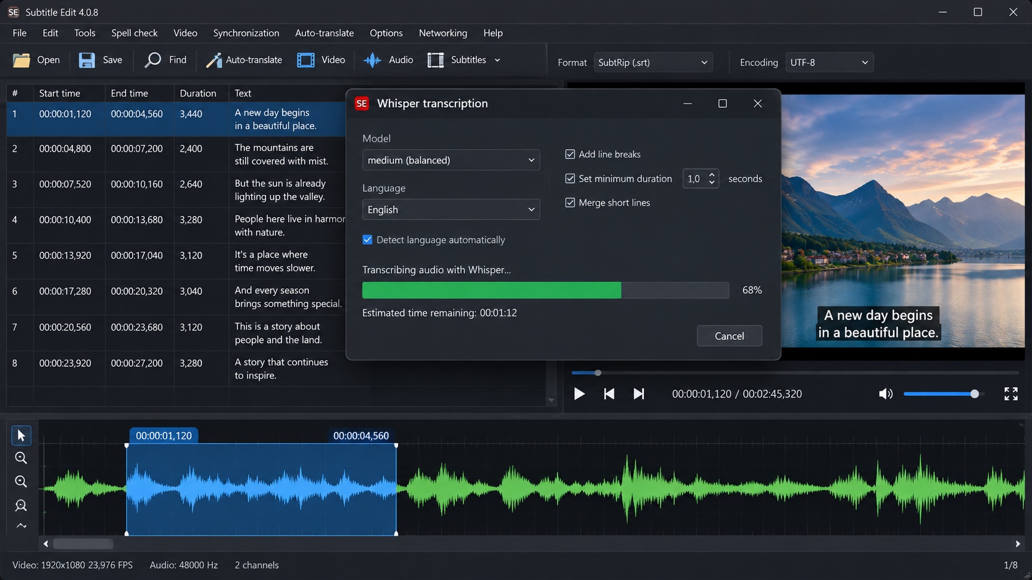1032x580 pixels.
Task: Click the Auto-translate wand icon in toolbar
Action: [x=214, y=60]
